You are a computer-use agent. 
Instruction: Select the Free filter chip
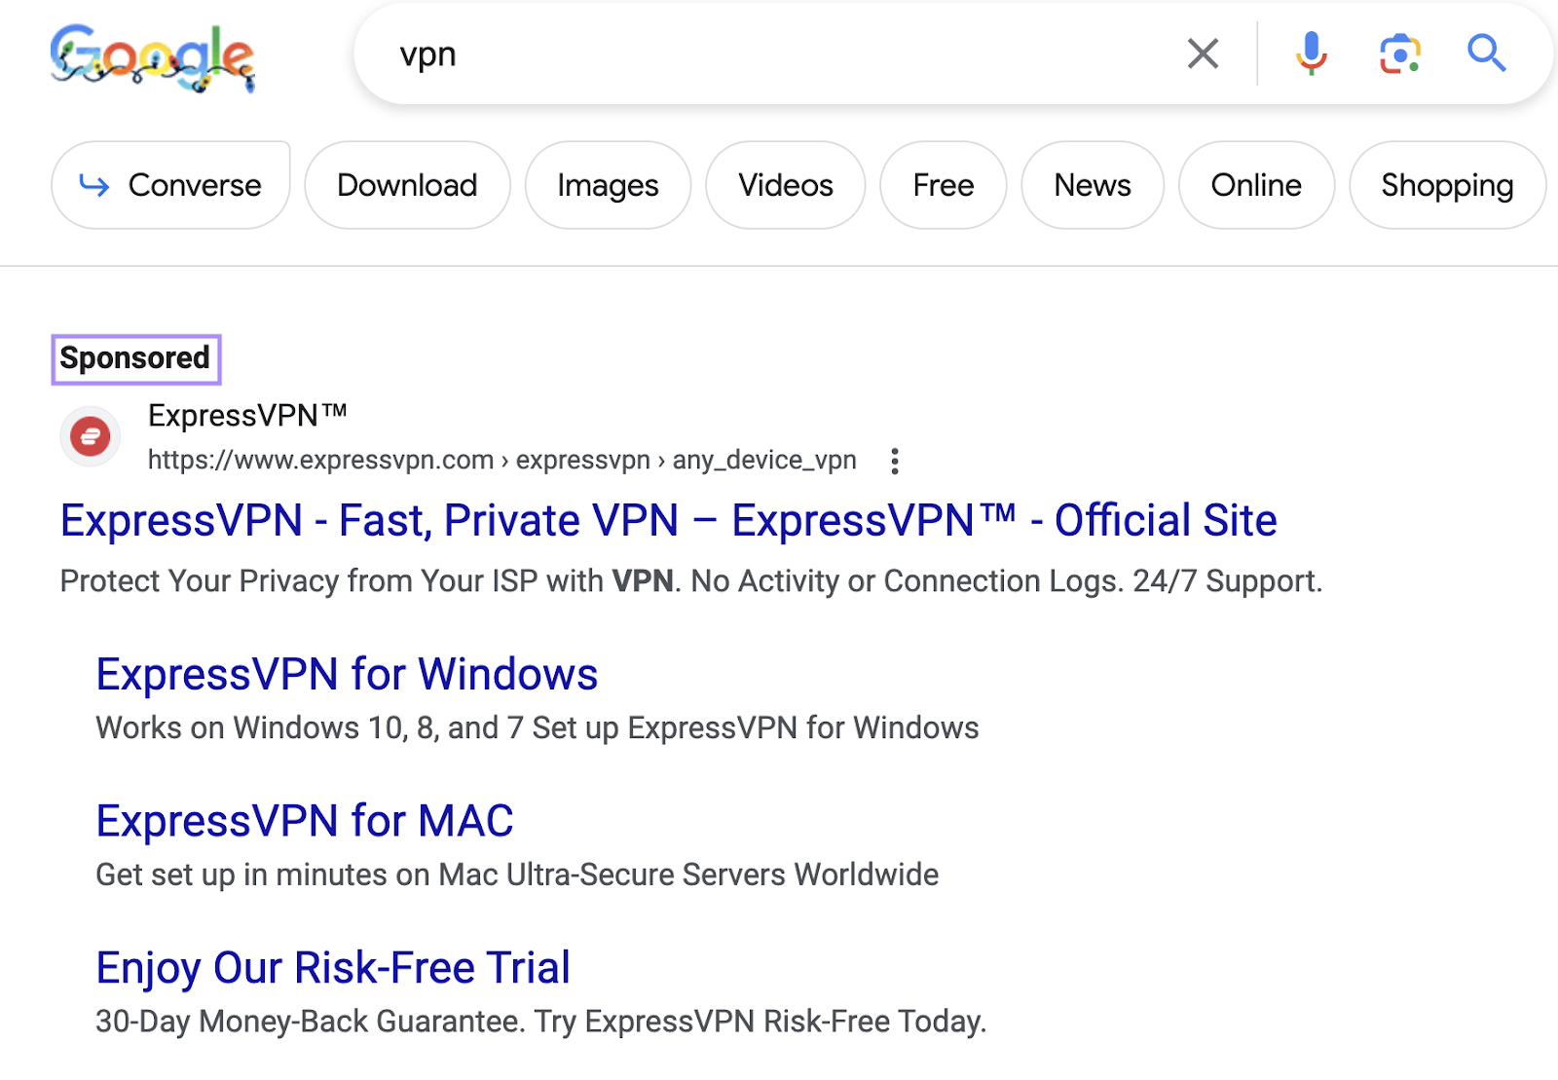coord(942,185)
